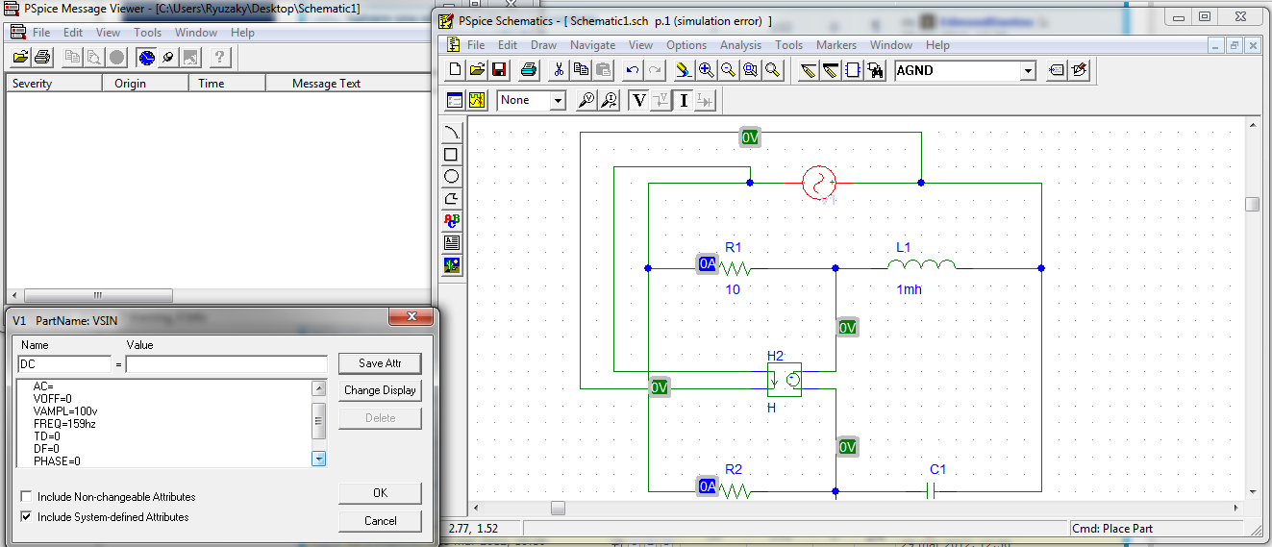This screenshot has width=1272, height=547.
Task: Open the Analysis menu in Schematics
Action: pyautogui.click(x=740, y=45)
